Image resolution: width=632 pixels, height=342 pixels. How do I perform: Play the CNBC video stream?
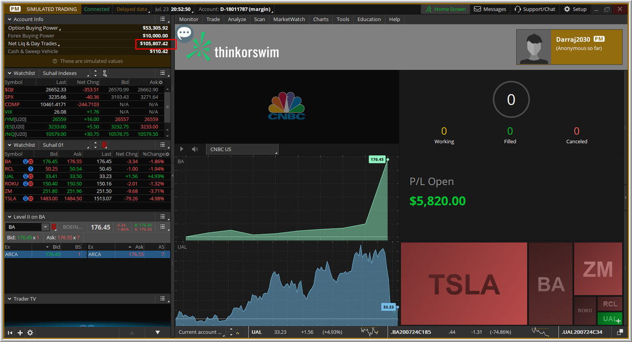point(182,149)
